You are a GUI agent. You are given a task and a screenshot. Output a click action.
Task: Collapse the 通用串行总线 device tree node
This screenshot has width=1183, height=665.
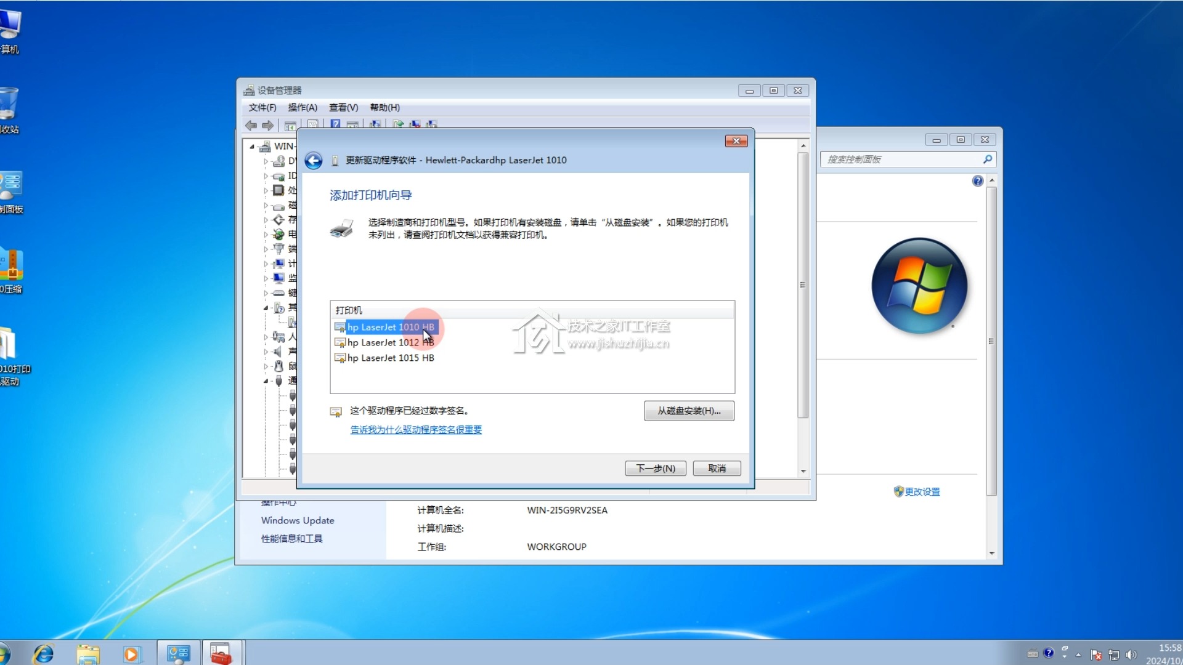(x=265, y=381)
